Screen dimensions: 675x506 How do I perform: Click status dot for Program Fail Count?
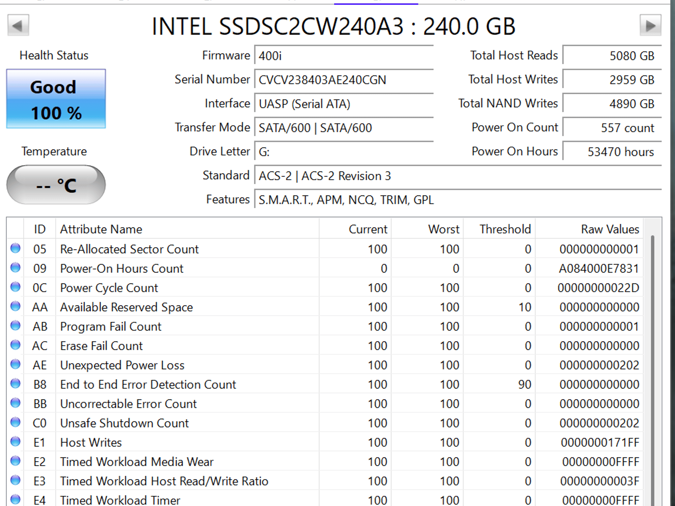pos(15,326)
